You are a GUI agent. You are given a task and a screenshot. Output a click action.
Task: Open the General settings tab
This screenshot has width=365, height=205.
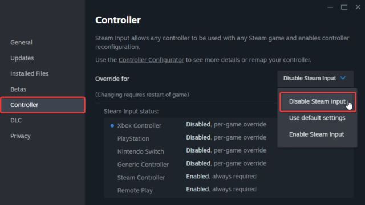click(21, 43)
